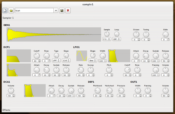The image size is (175, 114).
Task: Click the LFO1 Pitch knob
Action: (x=109, y=70)
